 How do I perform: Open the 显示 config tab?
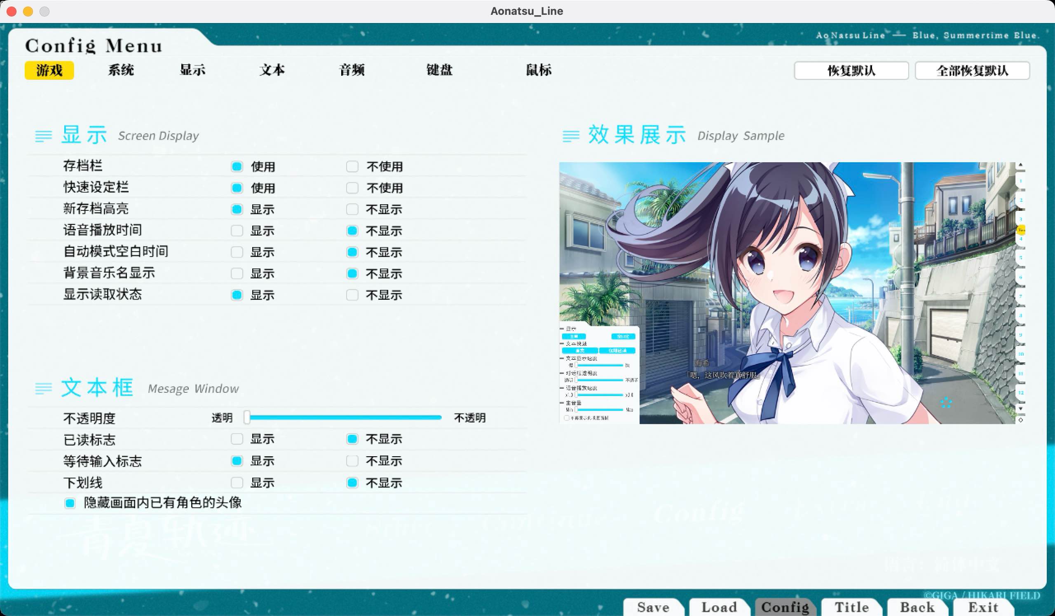pos(192,70)
